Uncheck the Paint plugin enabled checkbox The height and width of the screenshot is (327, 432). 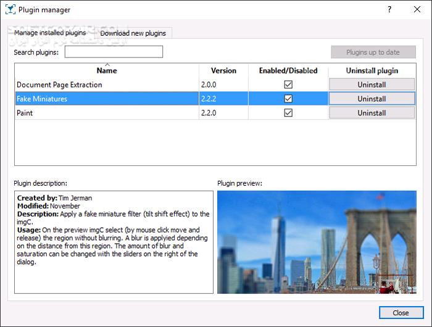pos(288,113)
